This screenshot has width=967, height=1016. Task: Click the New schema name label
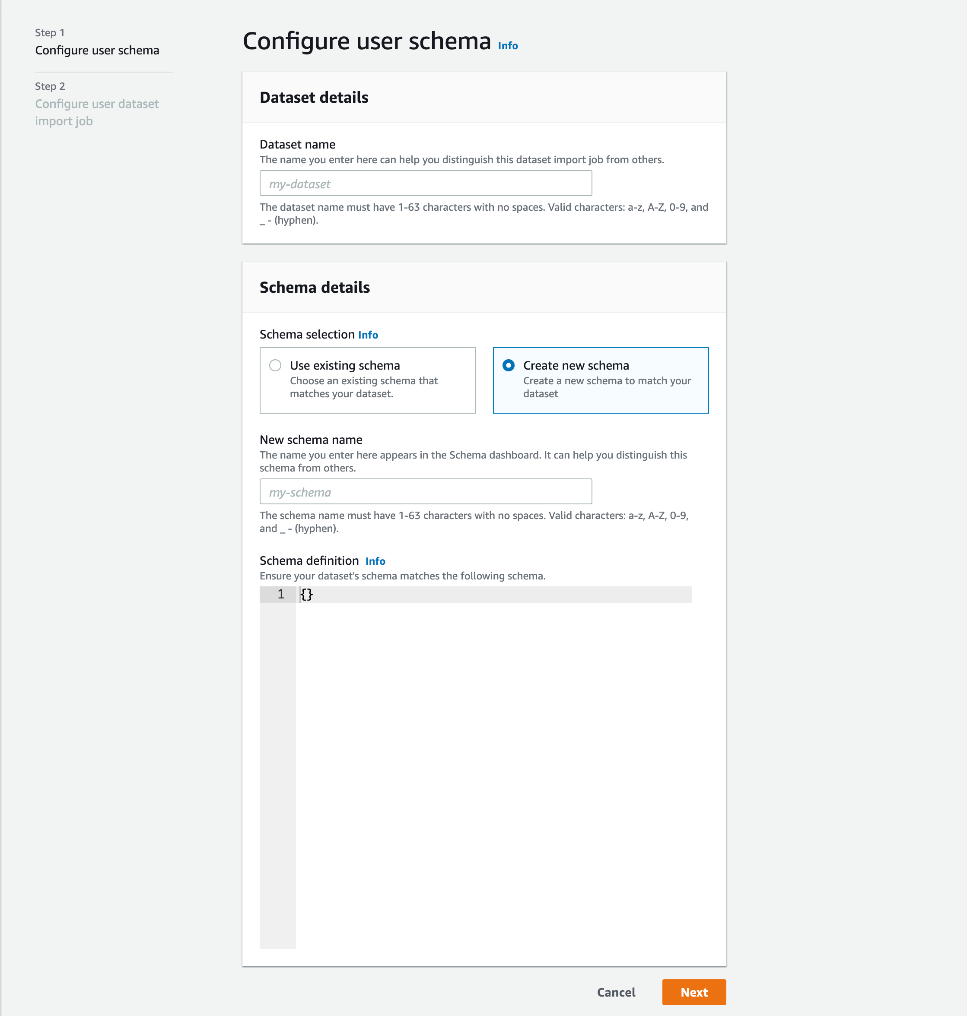(x=311, y=440)
